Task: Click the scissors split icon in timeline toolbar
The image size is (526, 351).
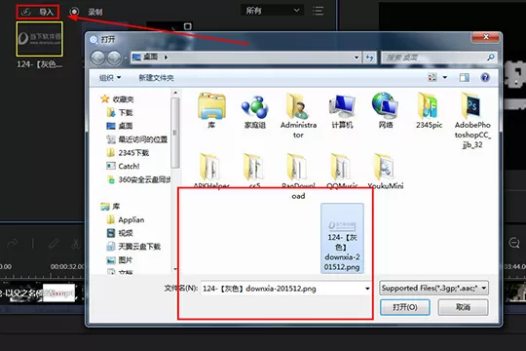Action: 76,243
